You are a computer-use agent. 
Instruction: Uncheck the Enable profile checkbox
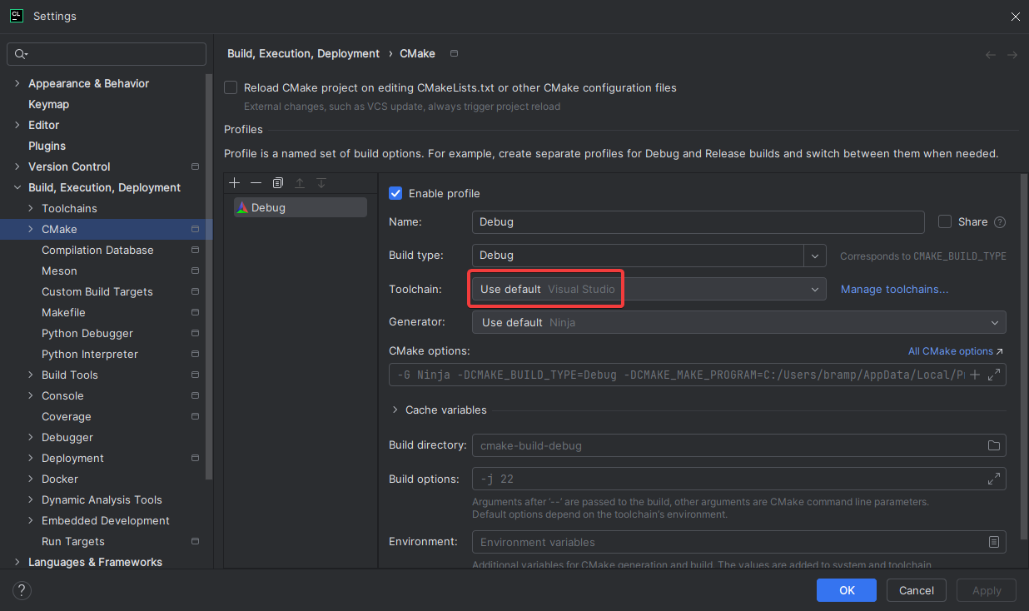(395, 193)
